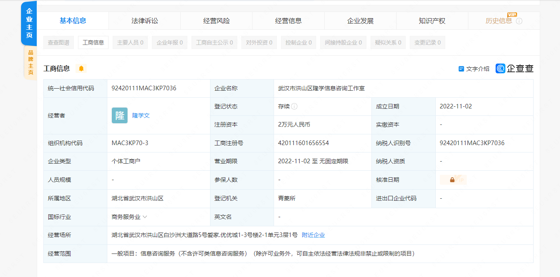Click the orange notification bell icon
This screenshot has width=560, height=277.
click(x=81, y=69)
